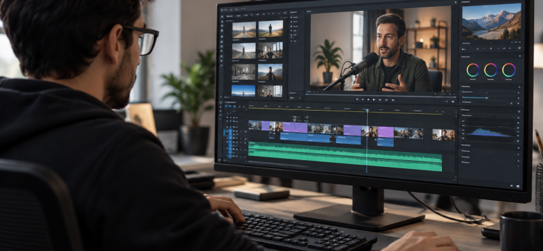Select the silhouette in golden field thumbnail
This screenshot has height=251, width=543.
click(270, 28)
